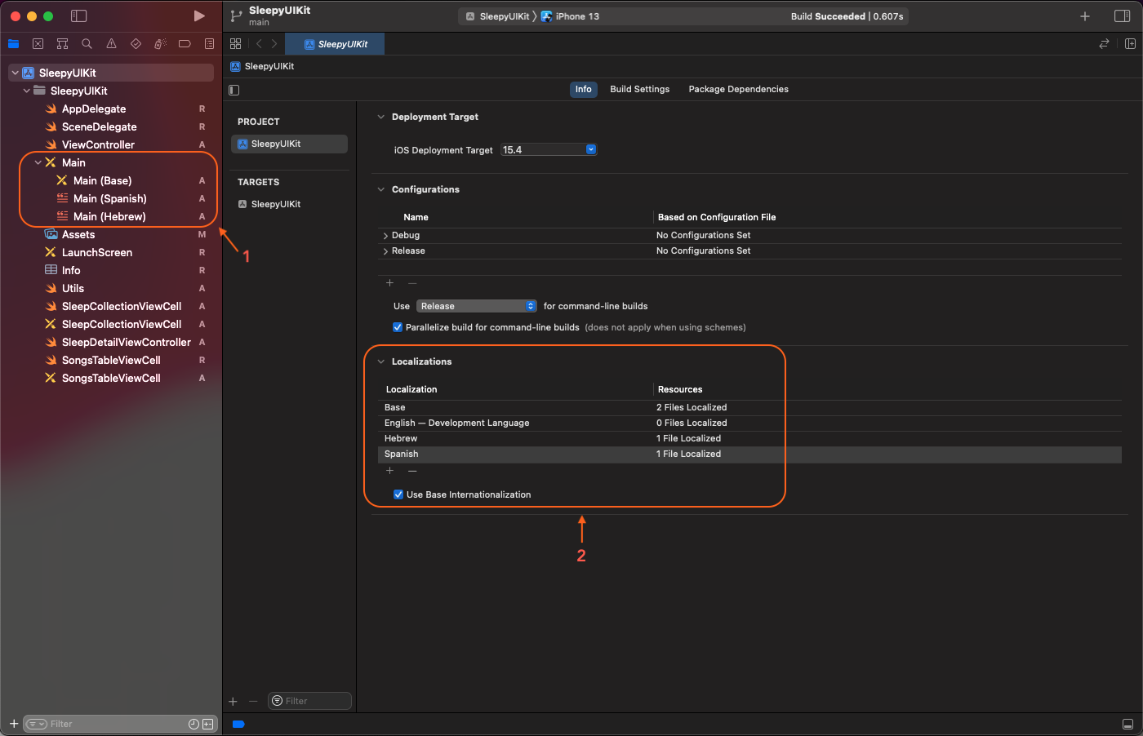Show the Library using the plus toolbar icon

click(x=1084, y=16)
